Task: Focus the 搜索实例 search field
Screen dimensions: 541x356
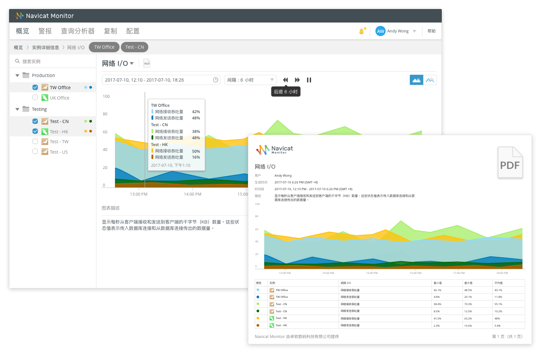Action: coord(53,61)
